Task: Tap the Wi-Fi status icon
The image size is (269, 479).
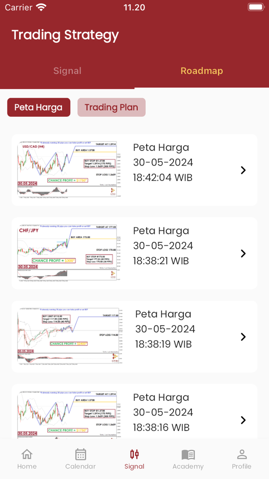Action: tap(41, 7)
